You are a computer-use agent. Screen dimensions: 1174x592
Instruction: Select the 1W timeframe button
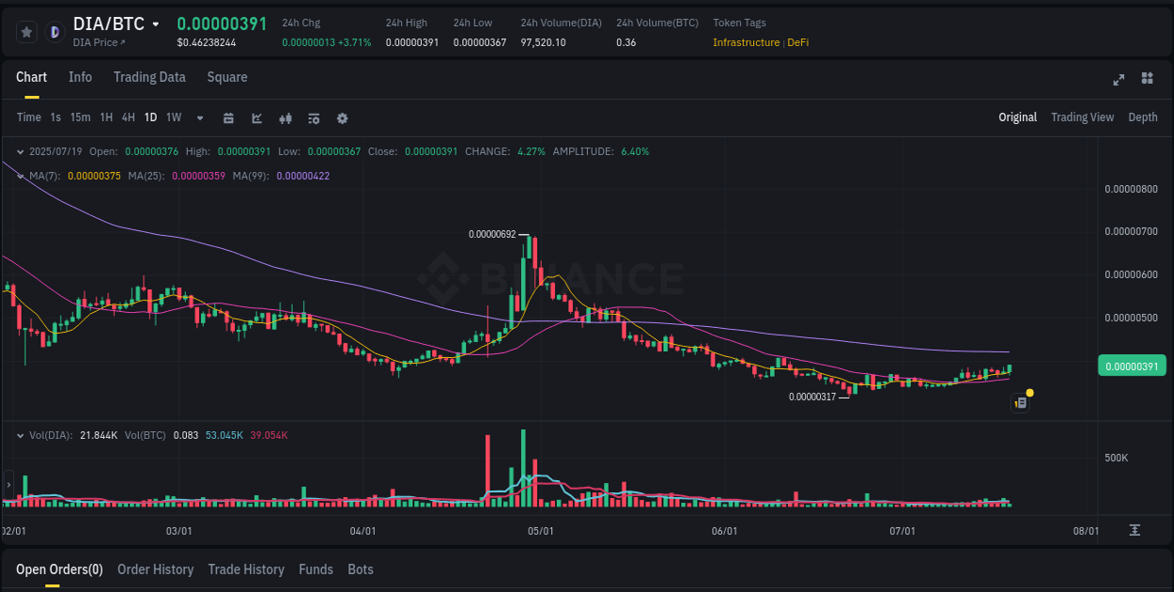coord(173,118)
